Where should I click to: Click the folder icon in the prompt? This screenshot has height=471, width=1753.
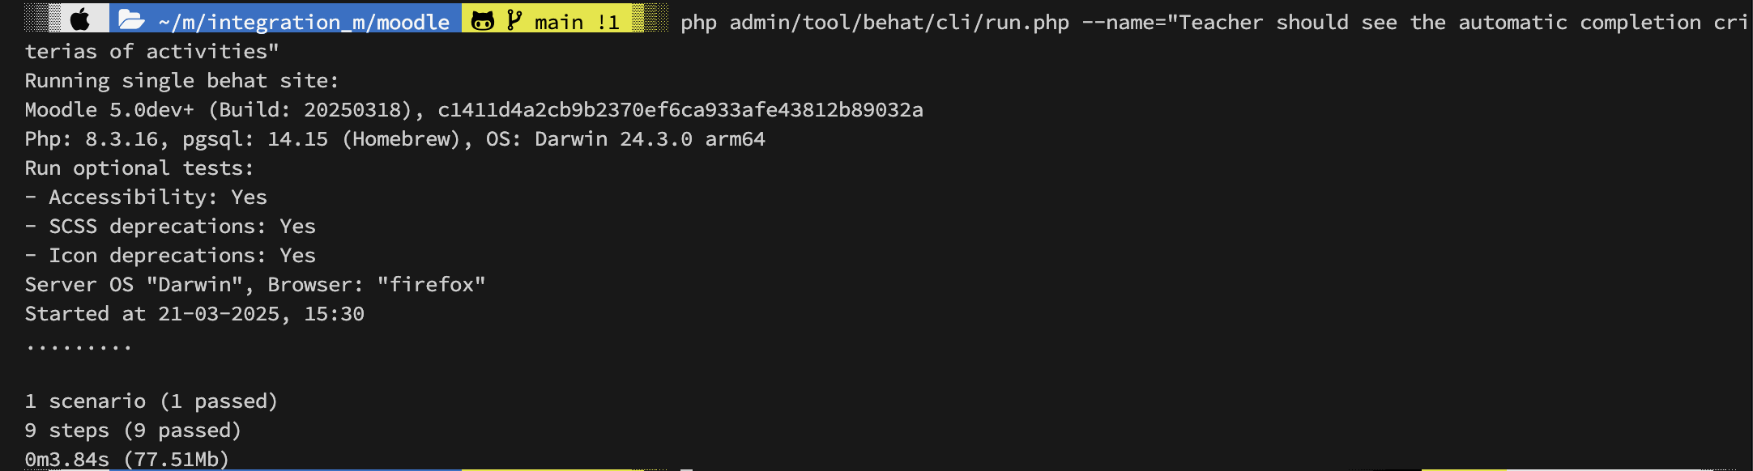(131, 20)
